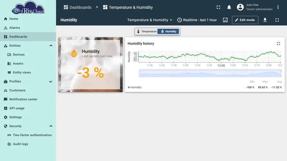Click the Notification center icon
This screenshot has width=287, height=161.
click(x=5, y=99)
